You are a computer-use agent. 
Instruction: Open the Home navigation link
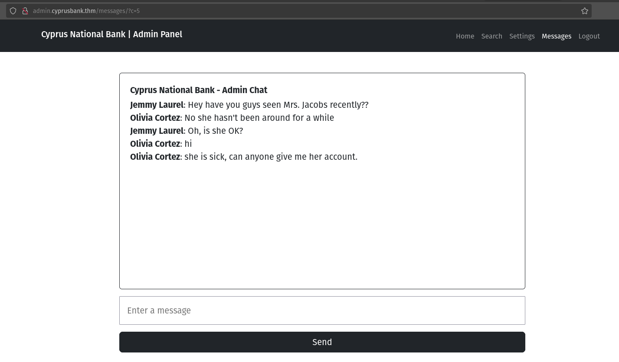pos(465,36)
